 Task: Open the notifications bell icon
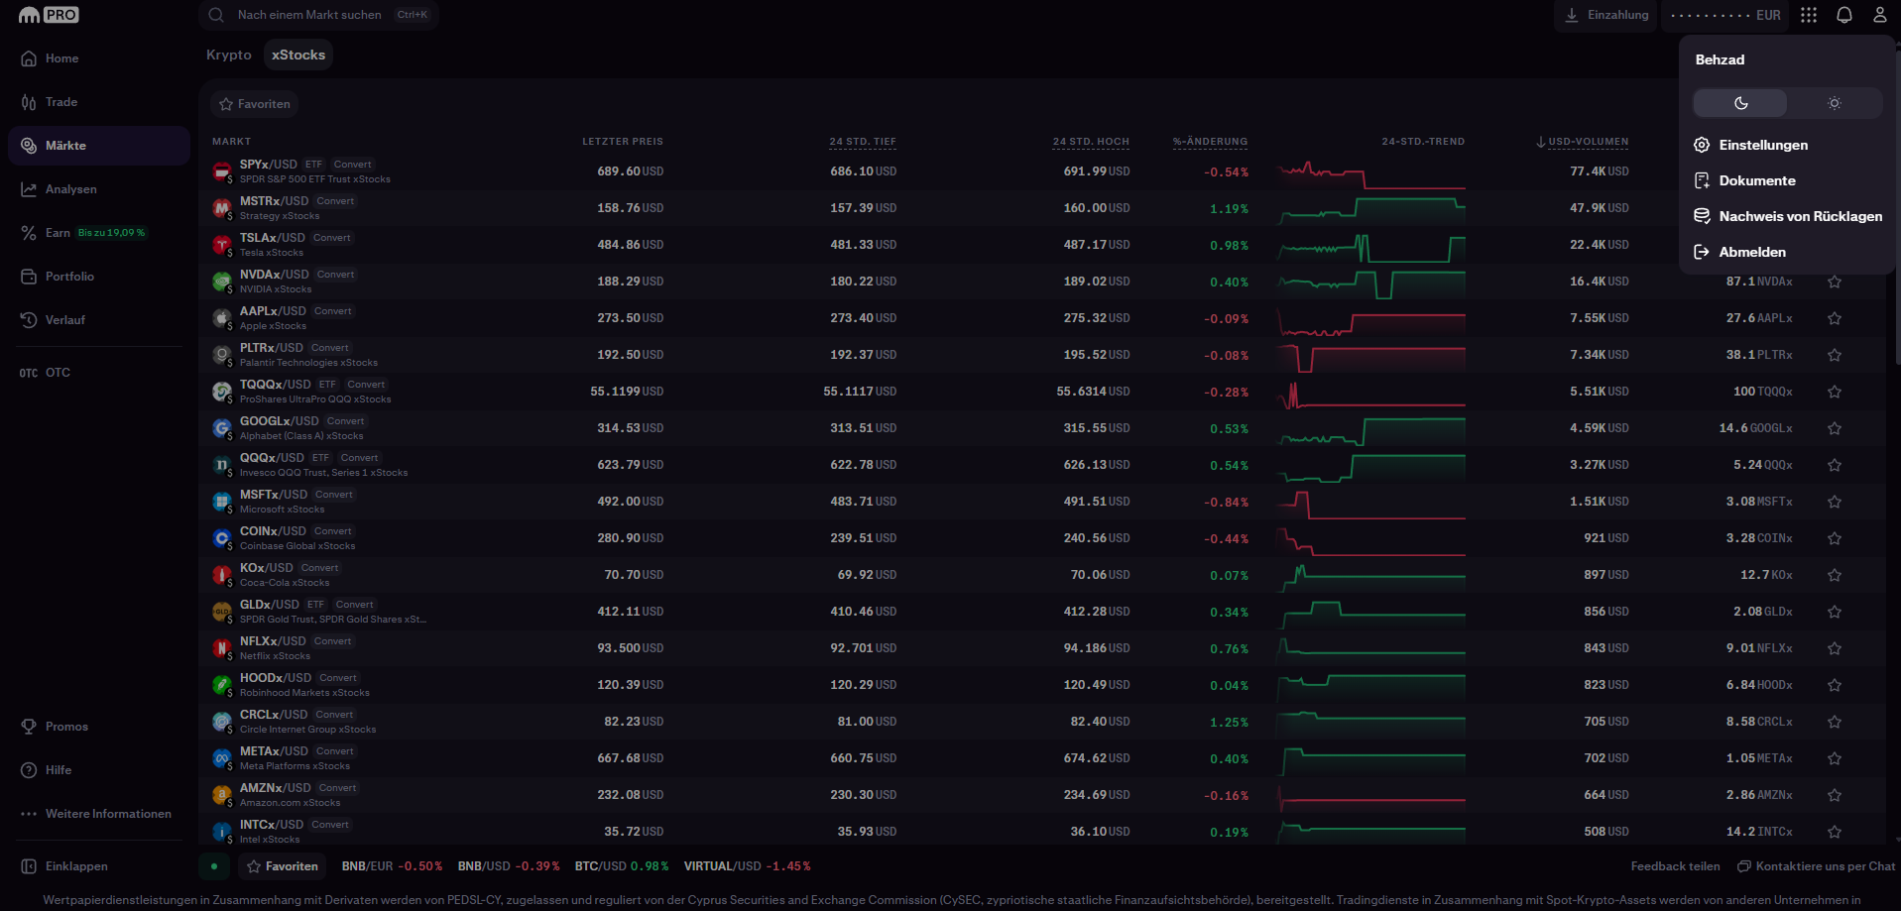(x=1844, y=15)
